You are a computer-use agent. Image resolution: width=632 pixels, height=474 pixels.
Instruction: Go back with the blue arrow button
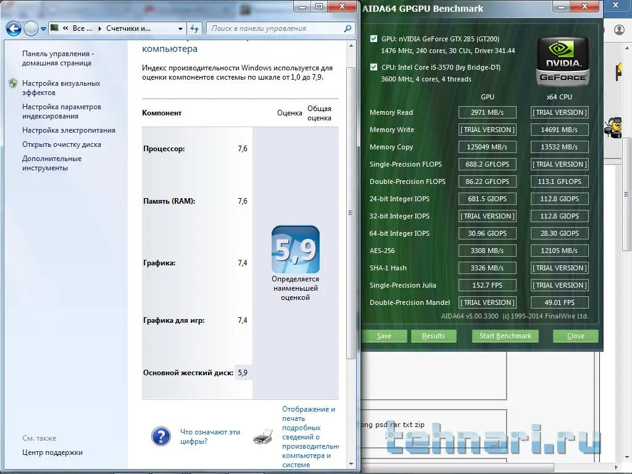pos(14,28)
